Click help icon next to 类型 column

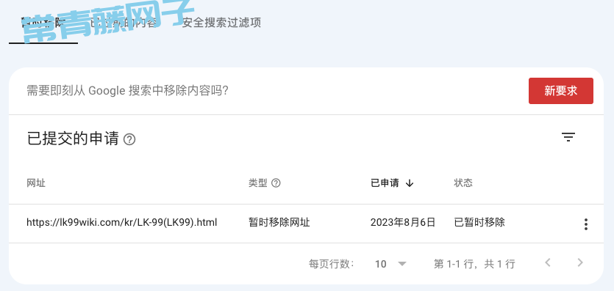[x=276, y=183]
